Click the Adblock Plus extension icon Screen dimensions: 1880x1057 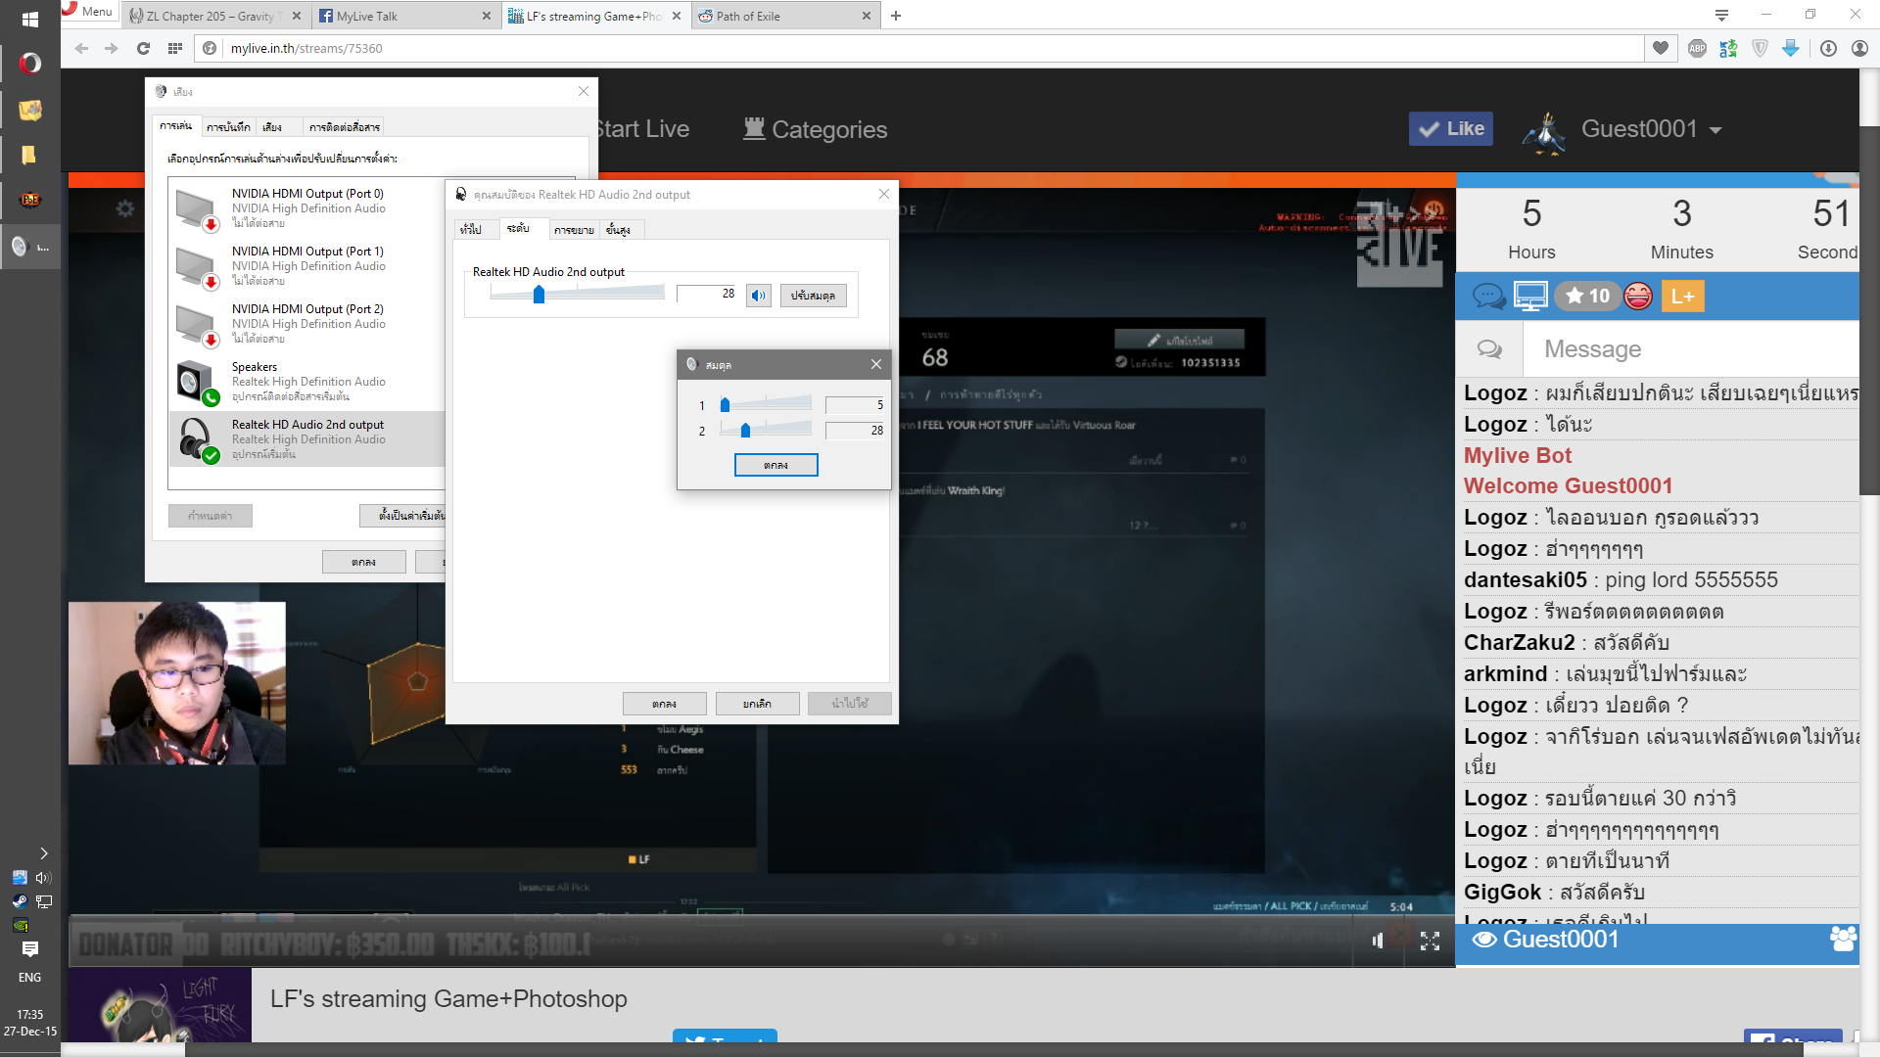pos(1697,48)
